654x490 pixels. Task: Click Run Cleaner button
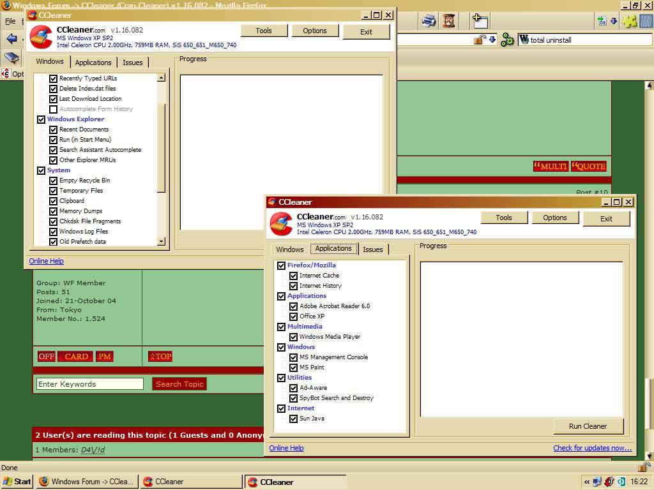coord(588,426)
